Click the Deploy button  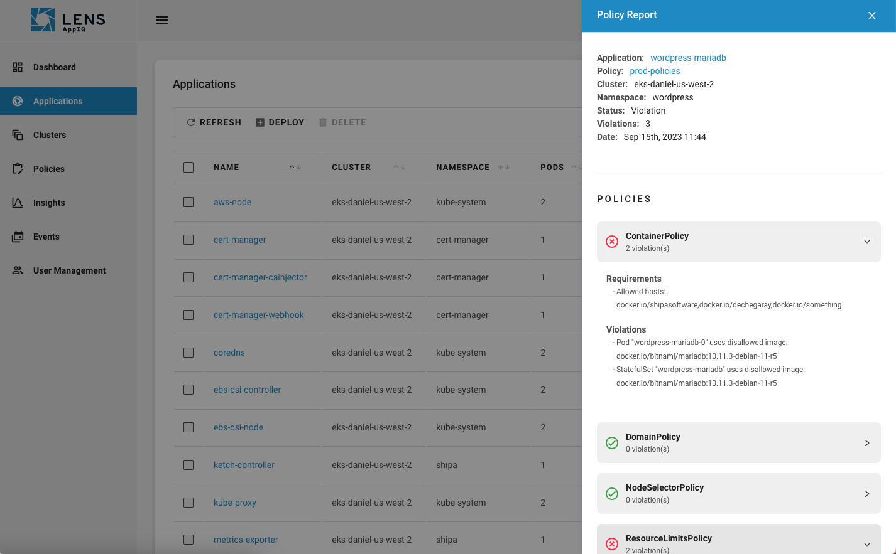pos(280,122)
